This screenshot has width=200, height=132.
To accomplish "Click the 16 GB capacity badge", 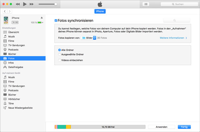I will tap(15, 22).
